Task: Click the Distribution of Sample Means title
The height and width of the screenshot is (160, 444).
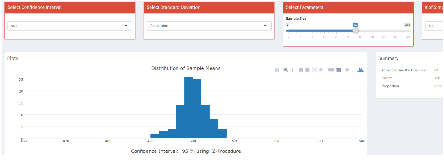Action: click(186, 68)
